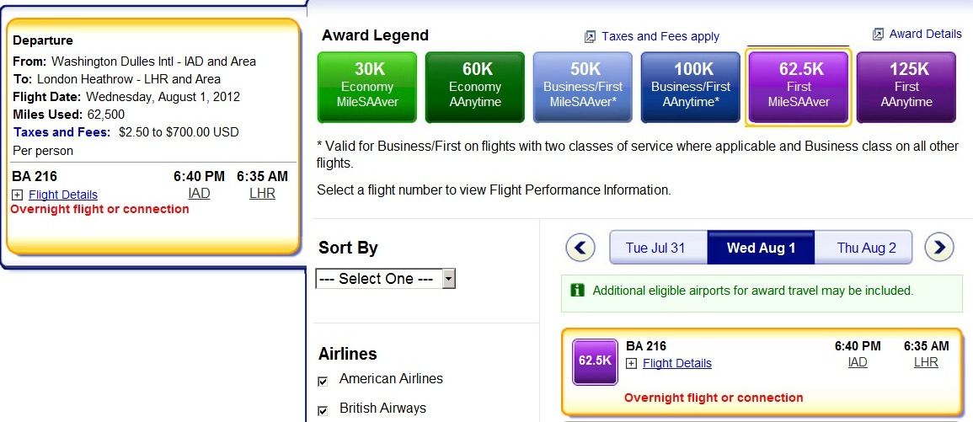Image resolution: width=973 pixels, height=422 pixels.
Task: Open the Sort By Select One dropdown
Action: pos(385,279)
